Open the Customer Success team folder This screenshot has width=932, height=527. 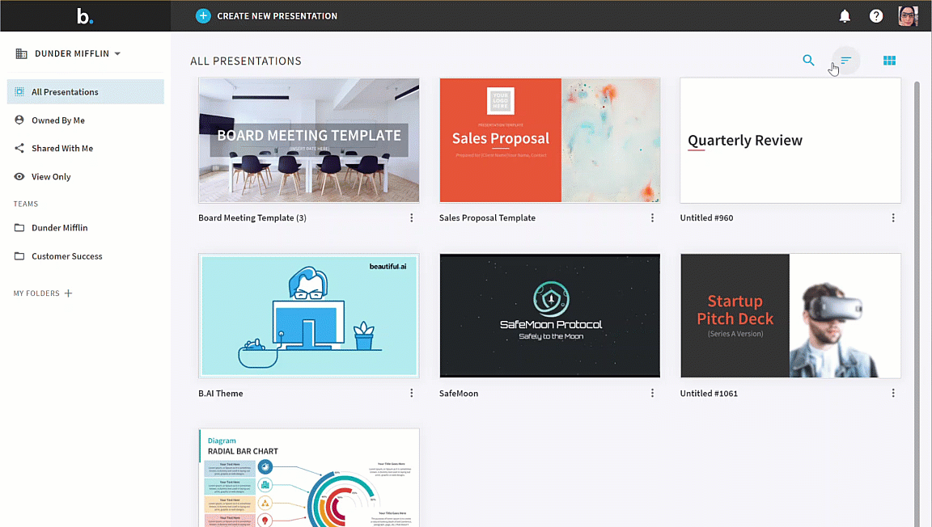coord(86,256)
